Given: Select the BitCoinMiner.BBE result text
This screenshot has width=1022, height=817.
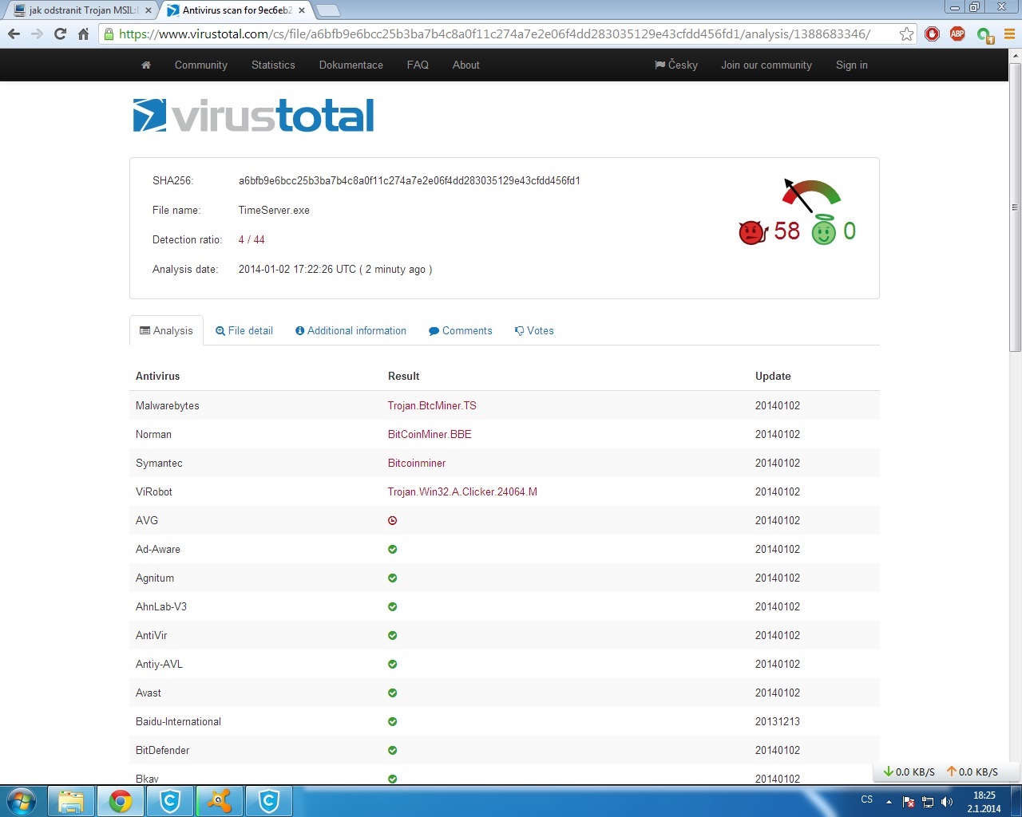Looking at the screenshot, I should point(430,434).
